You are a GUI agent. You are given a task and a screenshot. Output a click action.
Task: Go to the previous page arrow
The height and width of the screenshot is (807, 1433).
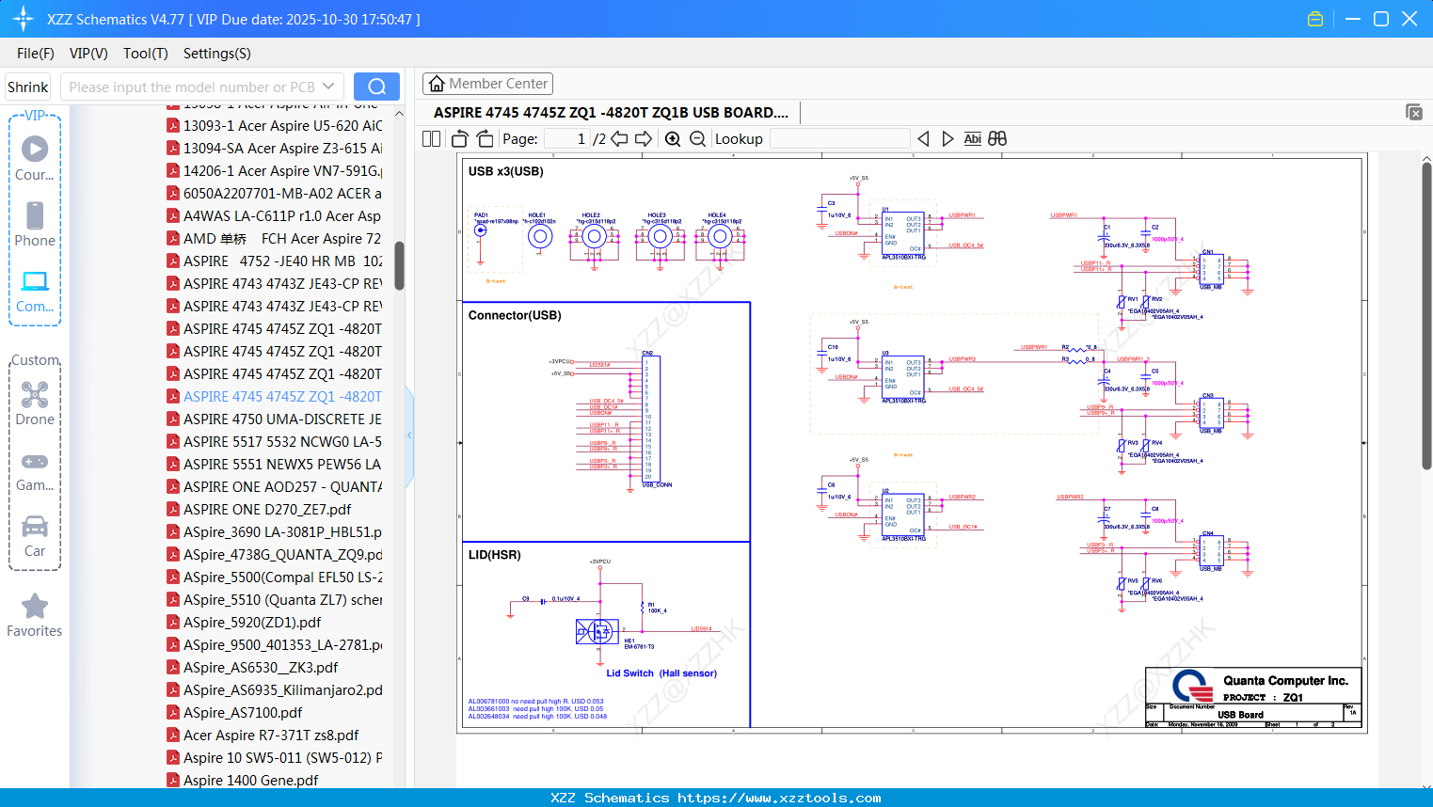click(619, 139)
